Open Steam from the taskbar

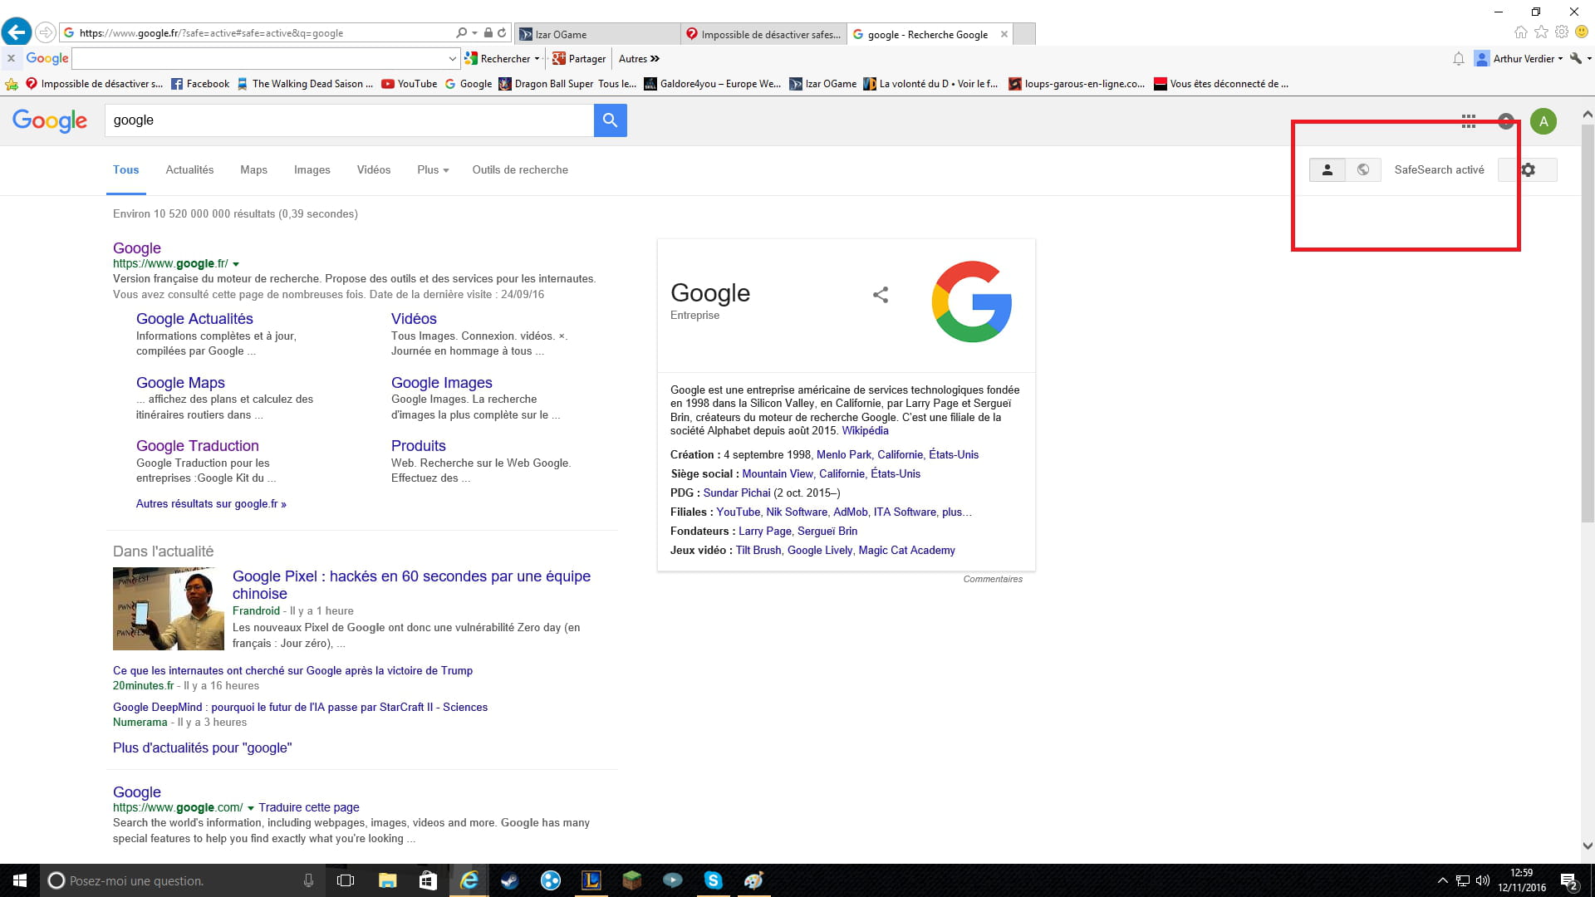(x=510, y=880)
